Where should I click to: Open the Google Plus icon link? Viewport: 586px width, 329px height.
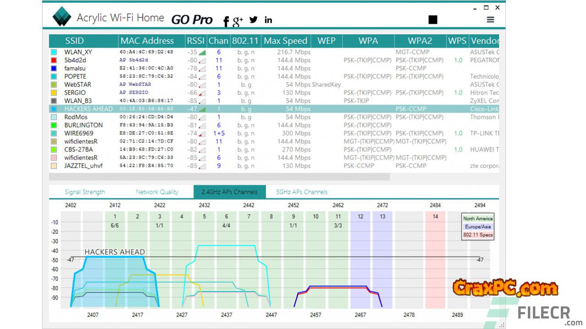point(238,21)
